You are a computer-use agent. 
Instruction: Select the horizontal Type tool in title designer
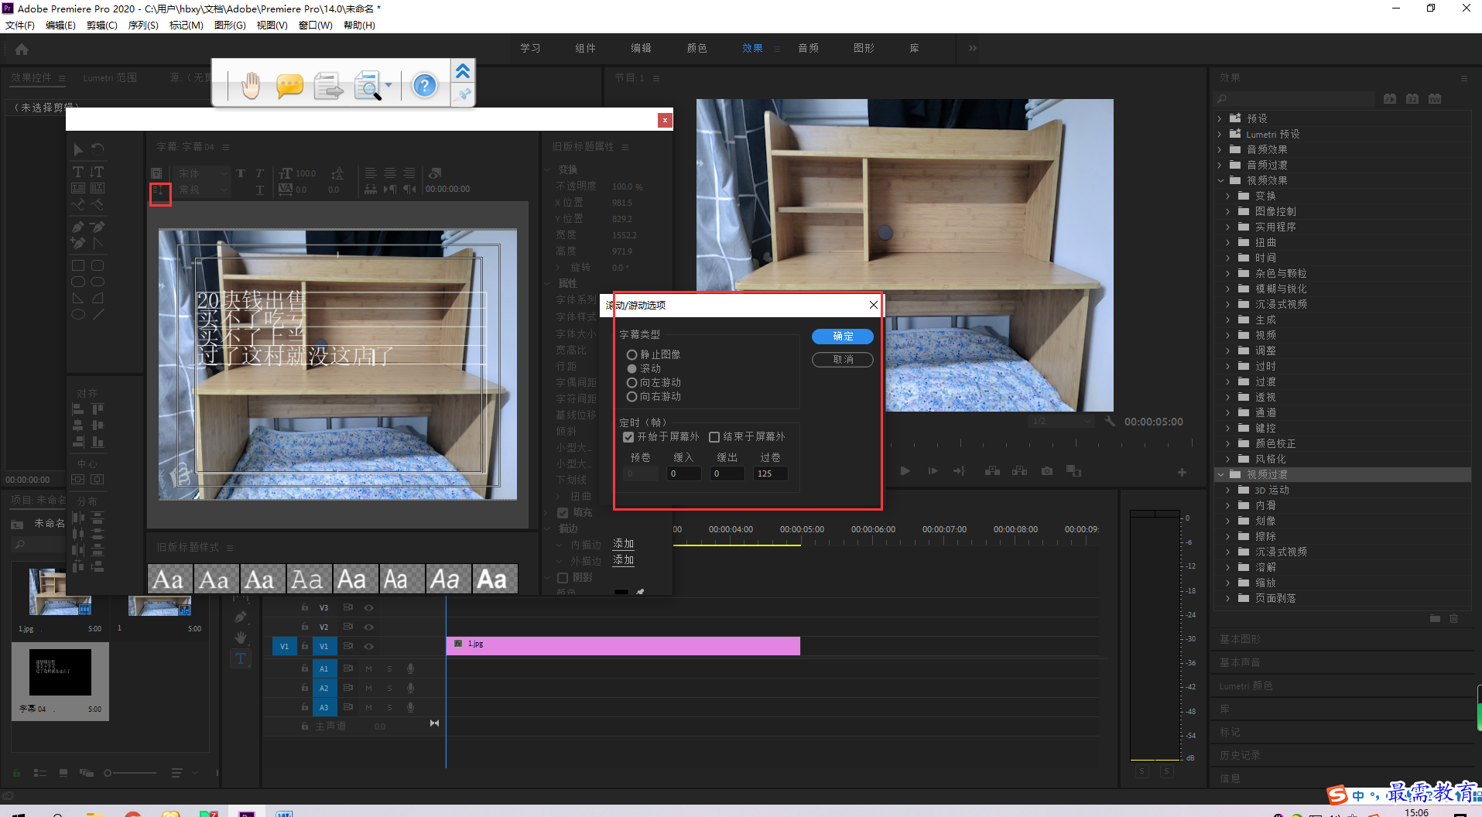click(x=78, y=172)
